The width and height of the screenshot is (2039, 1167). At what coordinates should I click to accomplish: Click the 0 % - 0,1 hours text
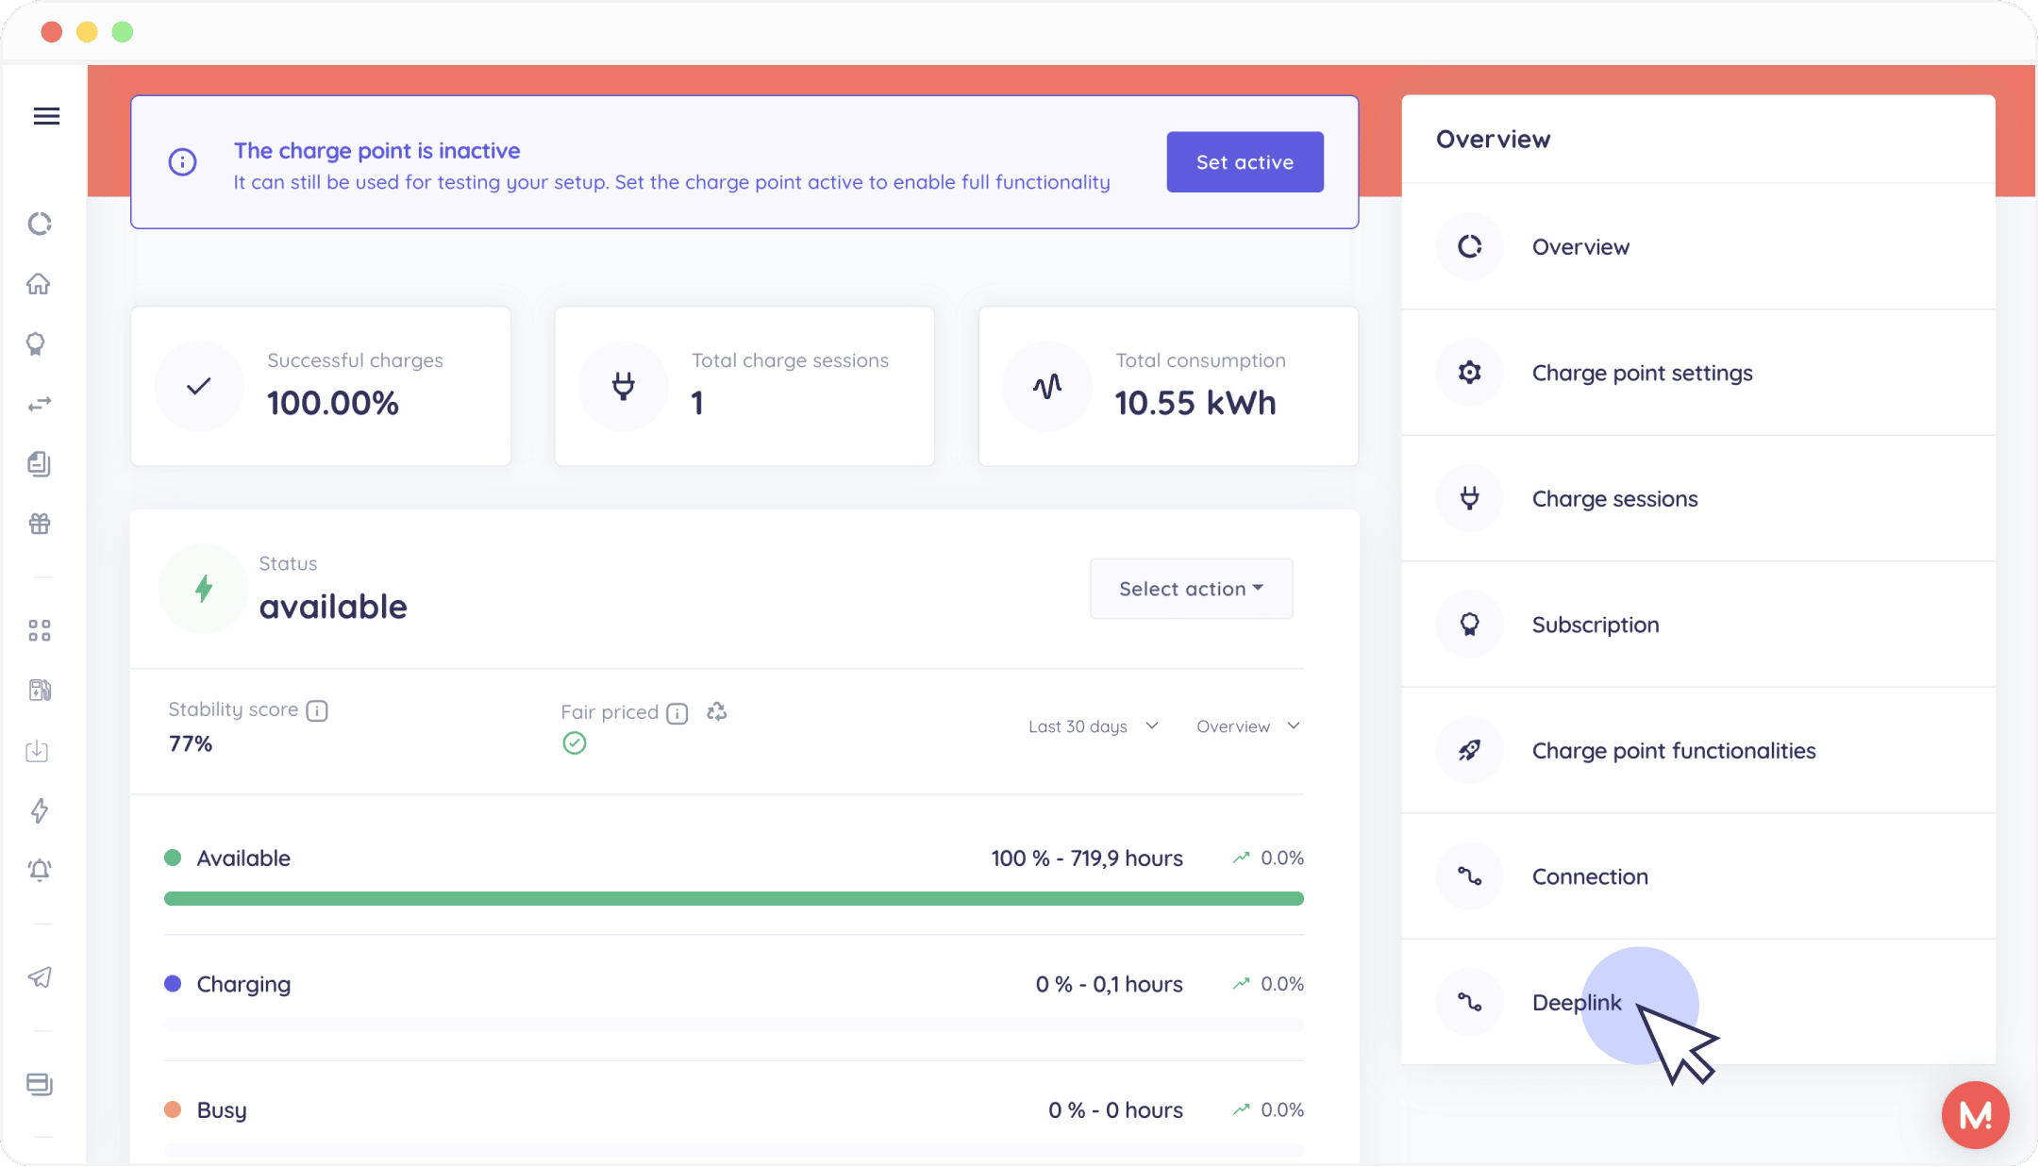(x=1110, y=984)
